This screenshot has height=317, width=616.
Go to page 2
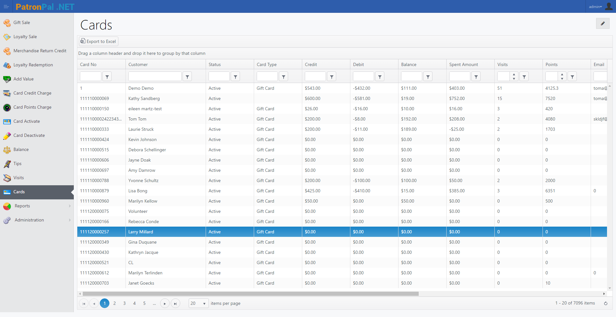[115, 303]
